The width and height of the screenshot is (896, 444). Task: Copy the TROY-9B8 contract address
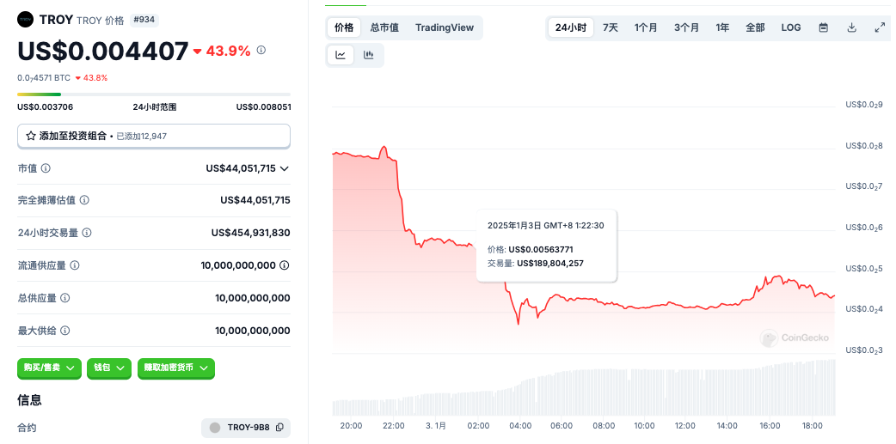(280, 428)
